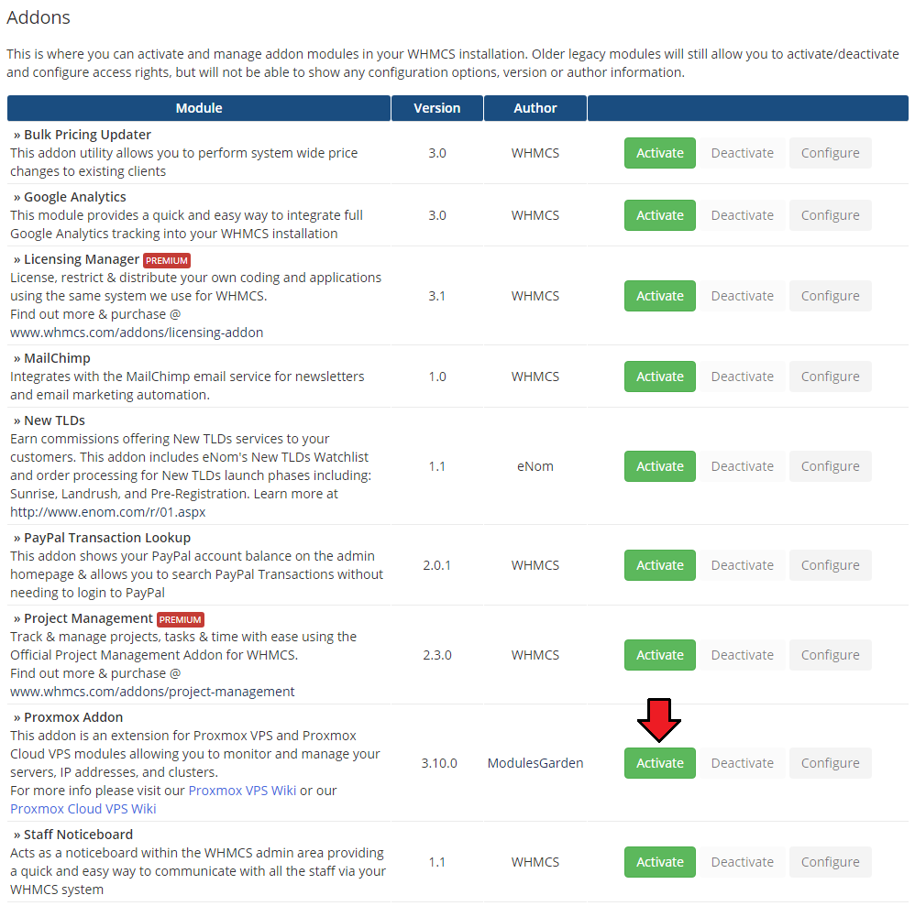915x917 pixels.
Task: Activate the MailChimp addon
Action: [659, 377]
